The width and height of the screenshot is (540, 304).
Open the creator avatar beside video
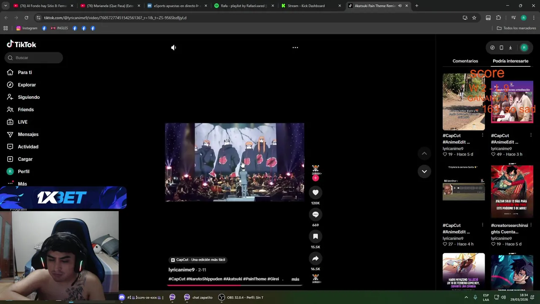point(315,170)
